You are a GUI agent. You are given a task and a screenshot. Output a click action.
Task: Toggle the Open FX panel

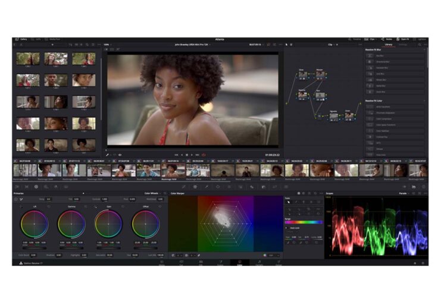click(403, 39)
